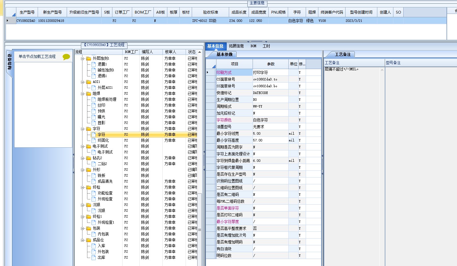Collapse the 字符 group node
The width and height of the screenshot is (457, 266).
(x=82, y=129)
